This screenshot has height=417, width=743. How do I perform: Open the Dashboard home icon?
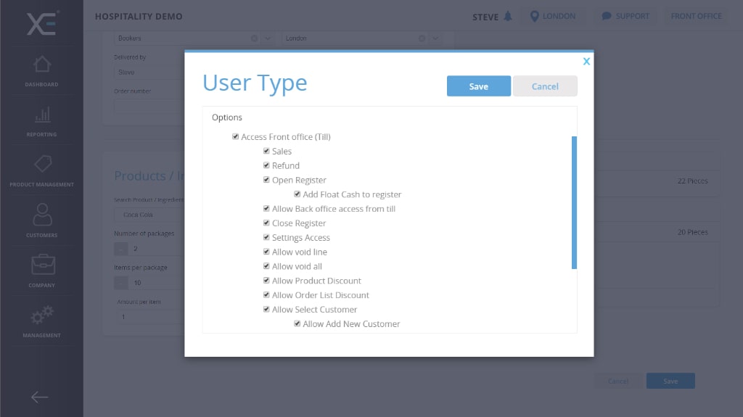click(41, 65)
